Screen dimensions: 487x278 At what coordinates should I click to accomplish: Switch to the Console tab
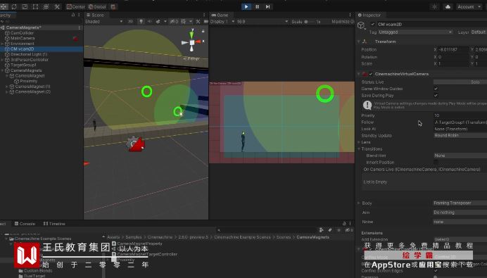(25, 224)
